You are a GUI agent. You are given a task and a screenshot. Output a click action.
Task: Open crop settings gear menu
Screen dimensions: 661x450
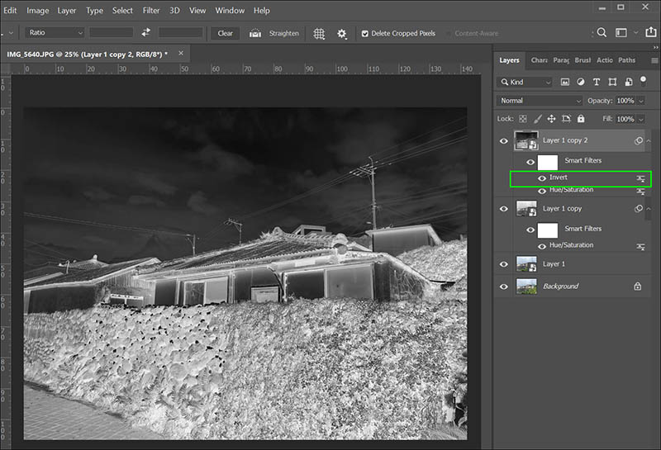[342, 33]
